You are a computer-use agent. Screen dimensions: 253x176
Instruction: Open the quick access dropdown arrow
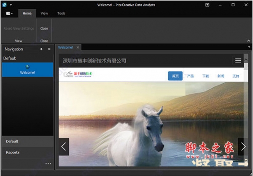[11, 5]
